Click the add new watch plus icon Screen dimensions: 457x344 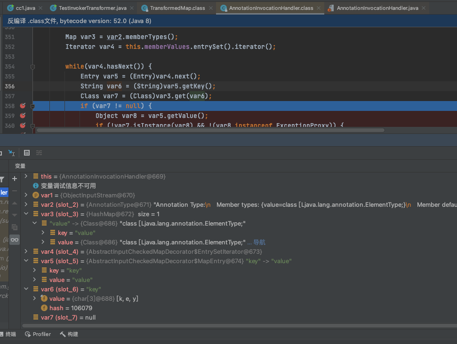pyautogui.click(x=15, y=179)
